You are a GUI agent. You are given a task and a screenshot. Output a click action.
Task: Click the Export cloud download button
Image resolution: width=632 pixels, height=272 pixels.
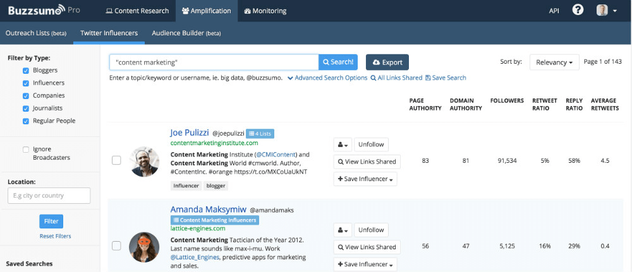[387, 62]
